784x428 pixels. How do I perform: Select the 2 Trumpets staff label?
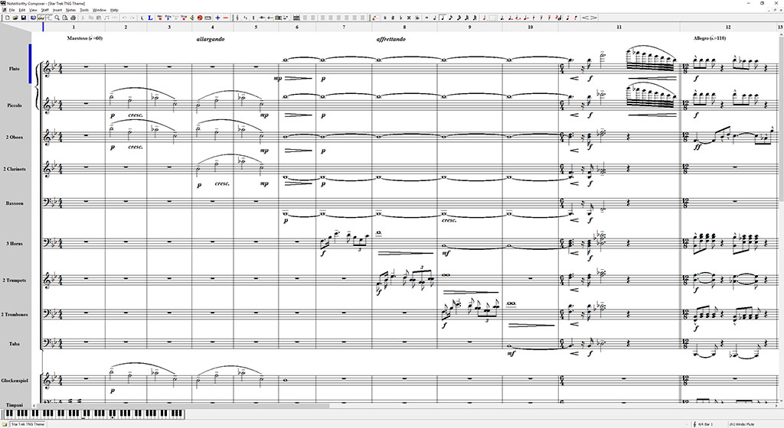15,280
